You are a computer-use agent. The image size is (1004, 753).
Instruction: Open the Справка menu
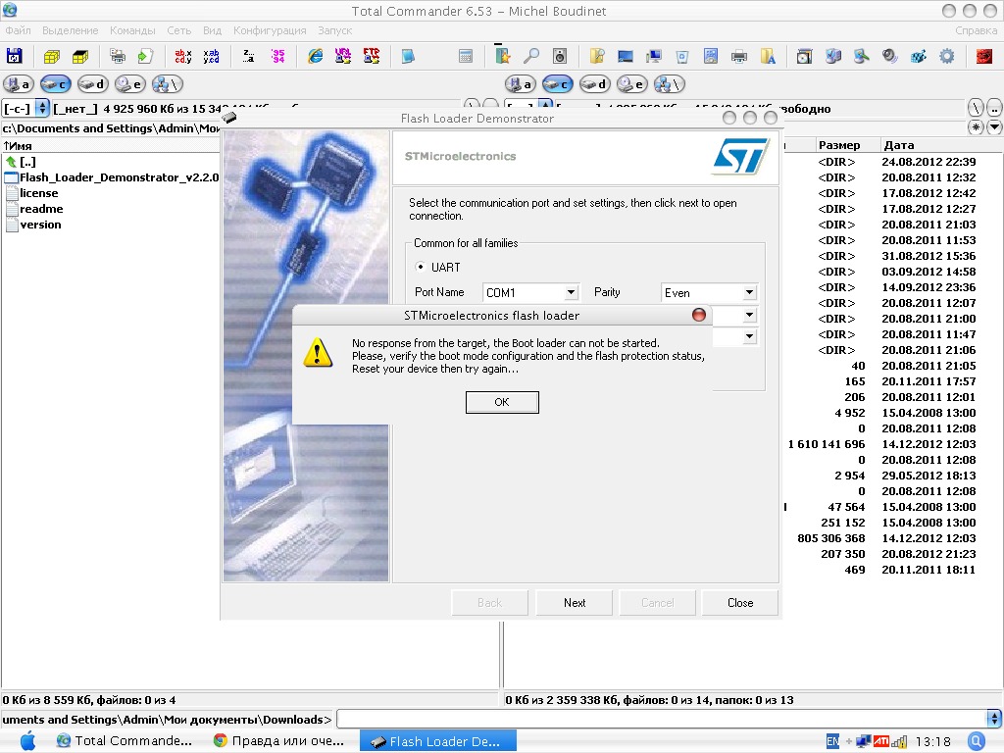[x=976, y=30]
